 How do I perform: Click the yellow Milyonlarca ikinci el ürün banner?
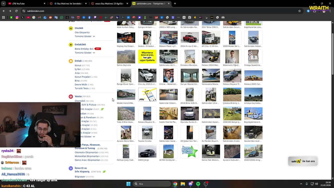pyautogui.click(x=147, y=56)
